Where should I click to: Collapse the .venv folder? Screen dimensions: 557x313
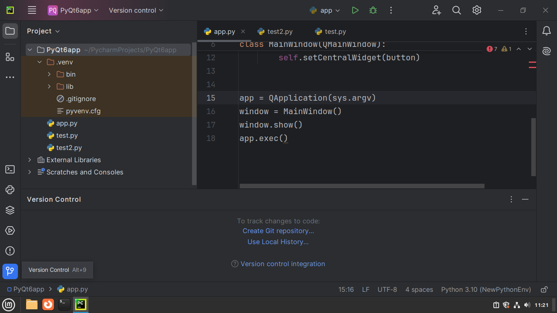point(40,62)
